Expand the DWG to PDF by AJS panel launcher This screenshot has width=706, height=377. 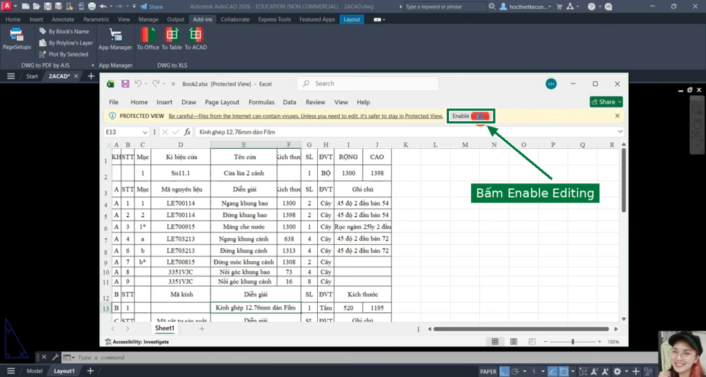point(92,65)
